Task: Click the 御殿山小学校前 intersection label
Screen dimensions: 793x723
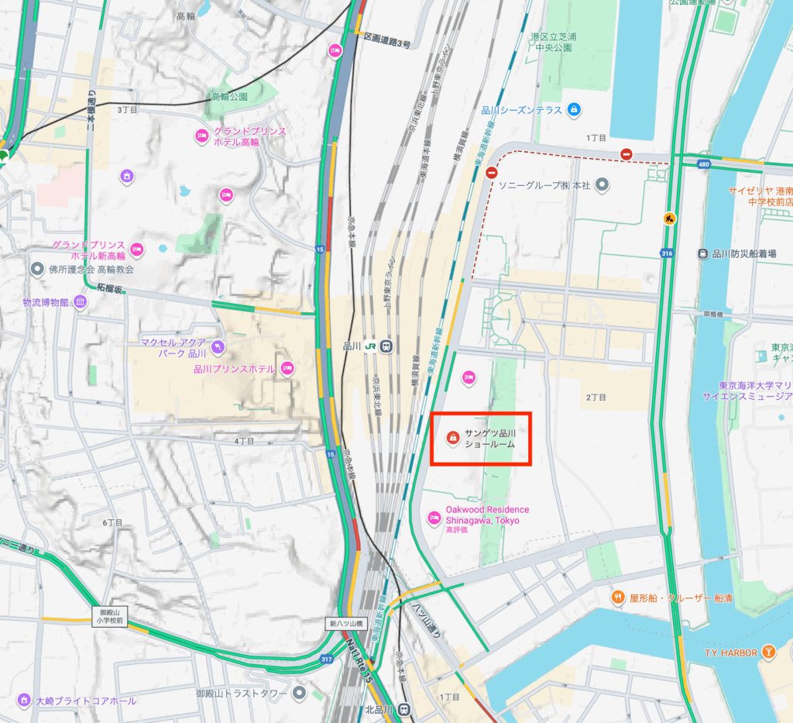Action: pos(110,616)
